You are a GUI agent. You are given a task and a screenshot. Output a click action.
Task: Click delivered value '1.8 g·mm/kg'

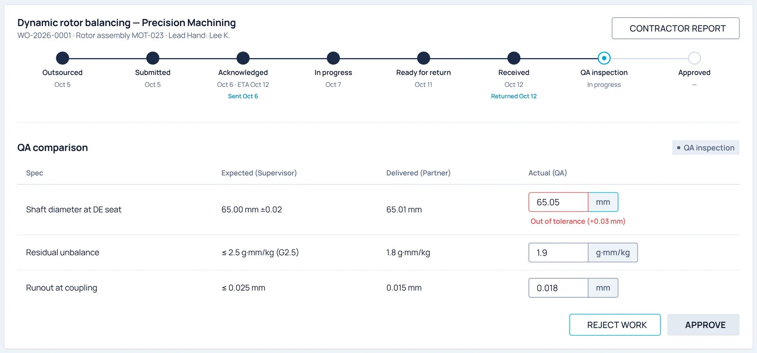tap(408, 252)
